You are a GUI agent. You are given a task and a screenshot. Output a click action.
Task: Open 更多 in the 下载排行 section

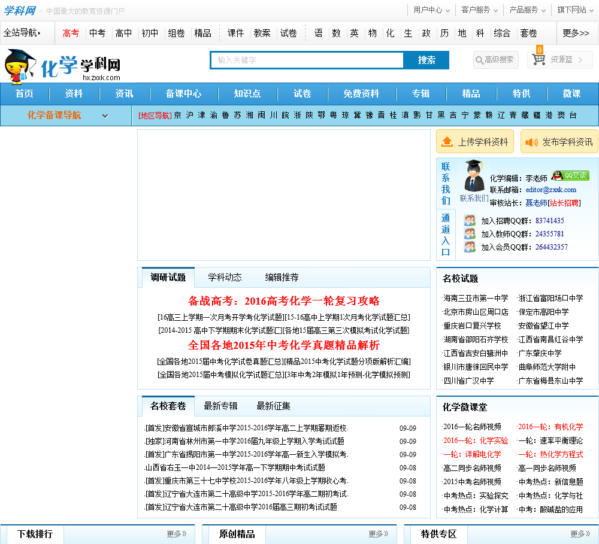tap(177, 534)
